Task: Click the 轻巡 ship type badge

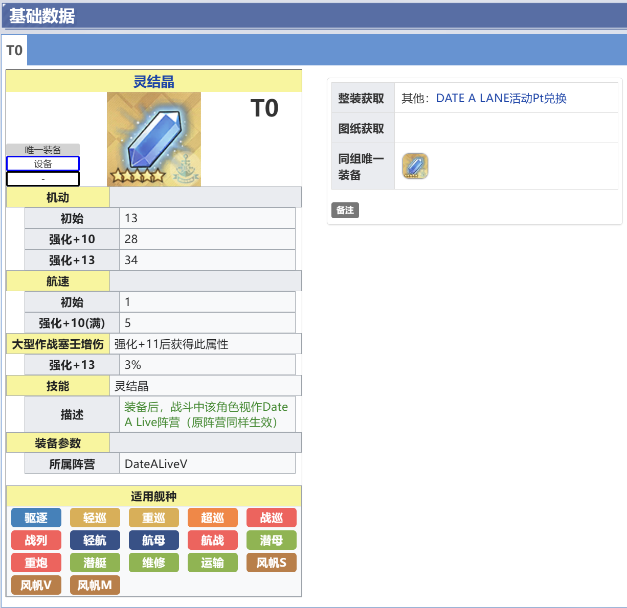Action: (x=95, y=517)
